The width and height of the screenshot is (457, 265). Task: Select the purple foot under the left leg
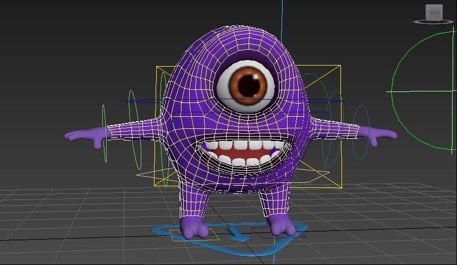[194, 227]
